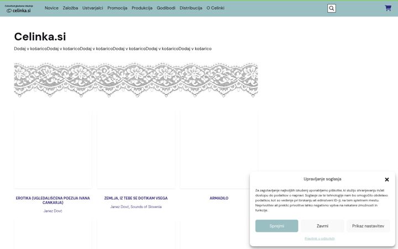Click the lace banner image
Viewport: 398px width, 249px height.
136,80
